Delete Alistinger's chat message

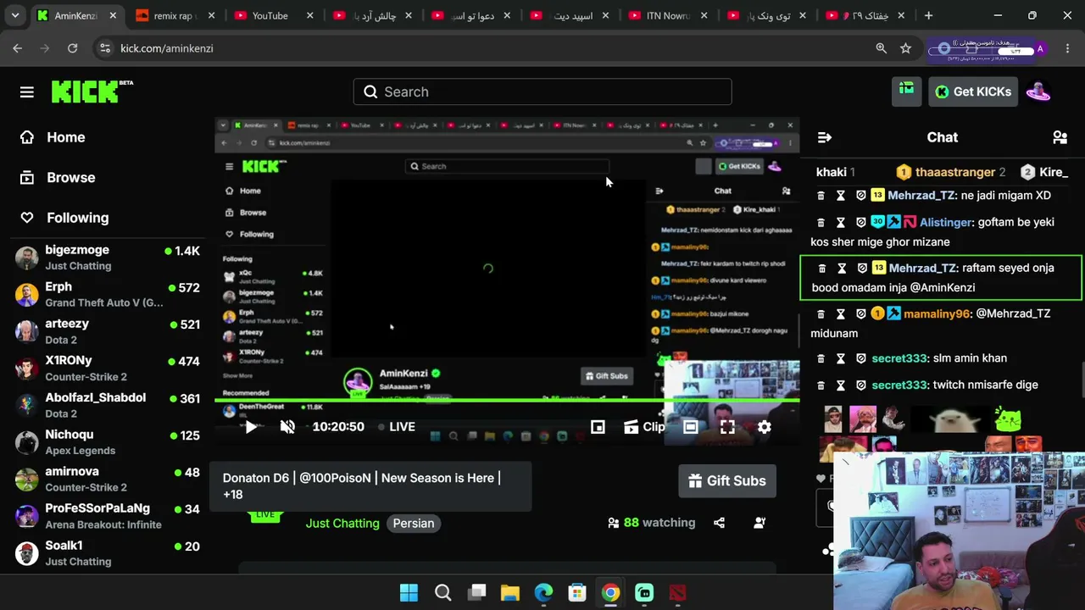pyautogui.click(x=821, y=223)
